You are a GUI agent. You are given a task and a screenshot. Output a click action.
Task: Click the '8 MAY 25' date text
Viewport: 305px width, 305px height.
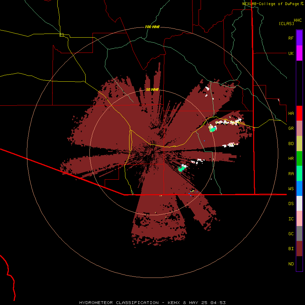(x=195, y=303)
